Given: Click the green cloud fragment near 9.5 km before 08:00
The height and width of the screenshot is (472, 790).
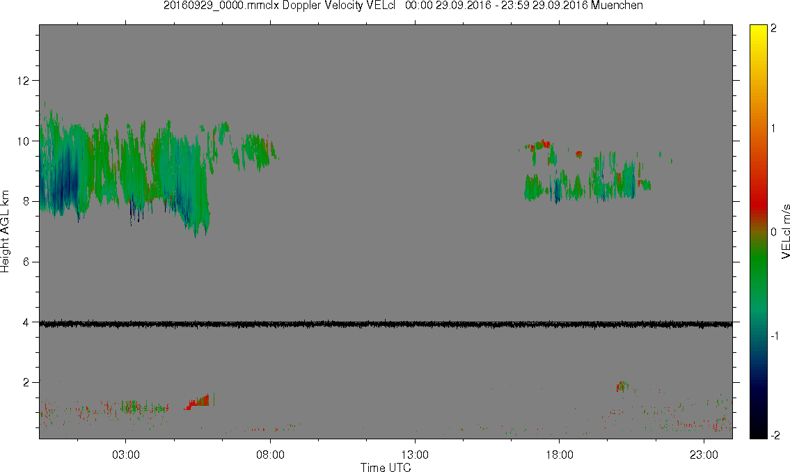Looking at the screenshot, I should [x=258, y=150].
